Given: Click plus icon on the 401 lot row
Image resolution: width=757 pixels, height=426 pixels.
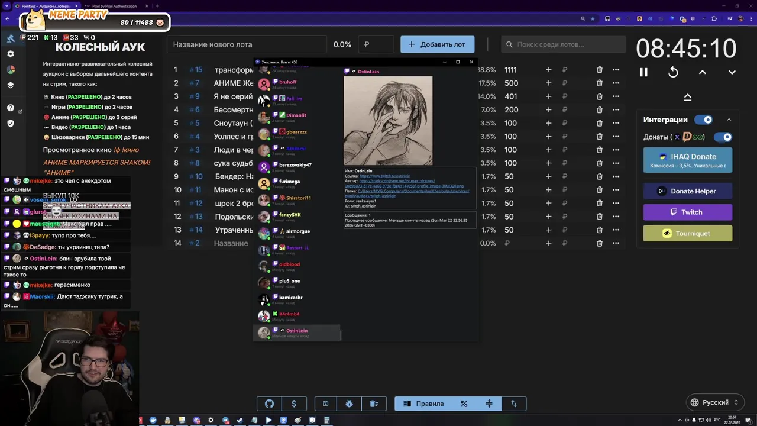Looking at the screenshot, I should [x=548, y=96].
